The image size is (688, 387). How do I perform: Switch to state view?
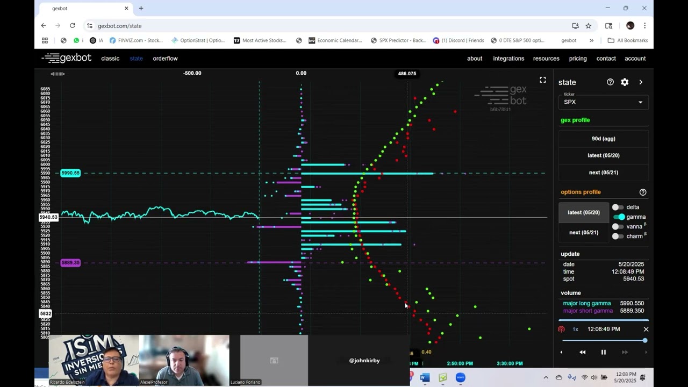coord(136,59)
